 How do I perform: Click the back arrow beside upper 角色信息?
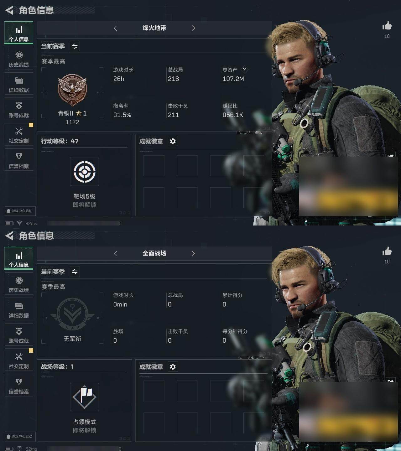coord(9,10)
